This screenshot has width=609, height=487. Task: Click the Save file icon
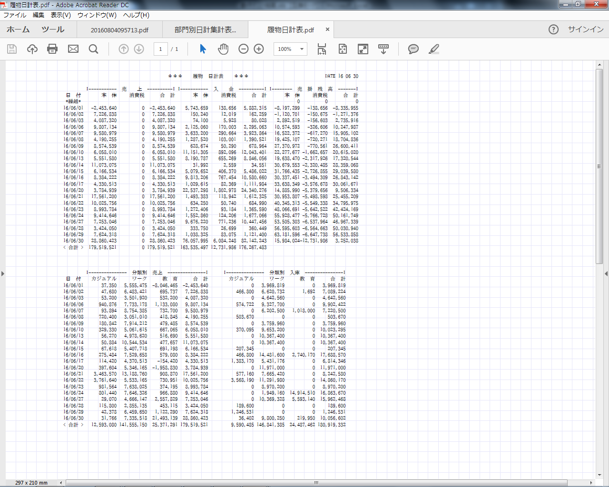click(x=12, y=49)
